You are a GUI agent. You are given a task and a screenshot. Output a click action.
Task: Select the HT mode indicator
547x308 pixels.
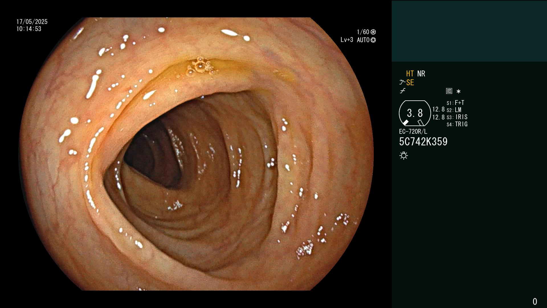click(410, 74)
